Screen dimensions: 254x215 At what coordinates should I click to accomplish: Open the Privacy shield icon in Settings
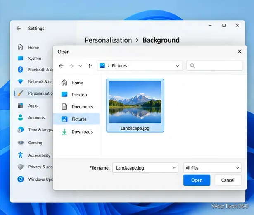tap(20, 167)
